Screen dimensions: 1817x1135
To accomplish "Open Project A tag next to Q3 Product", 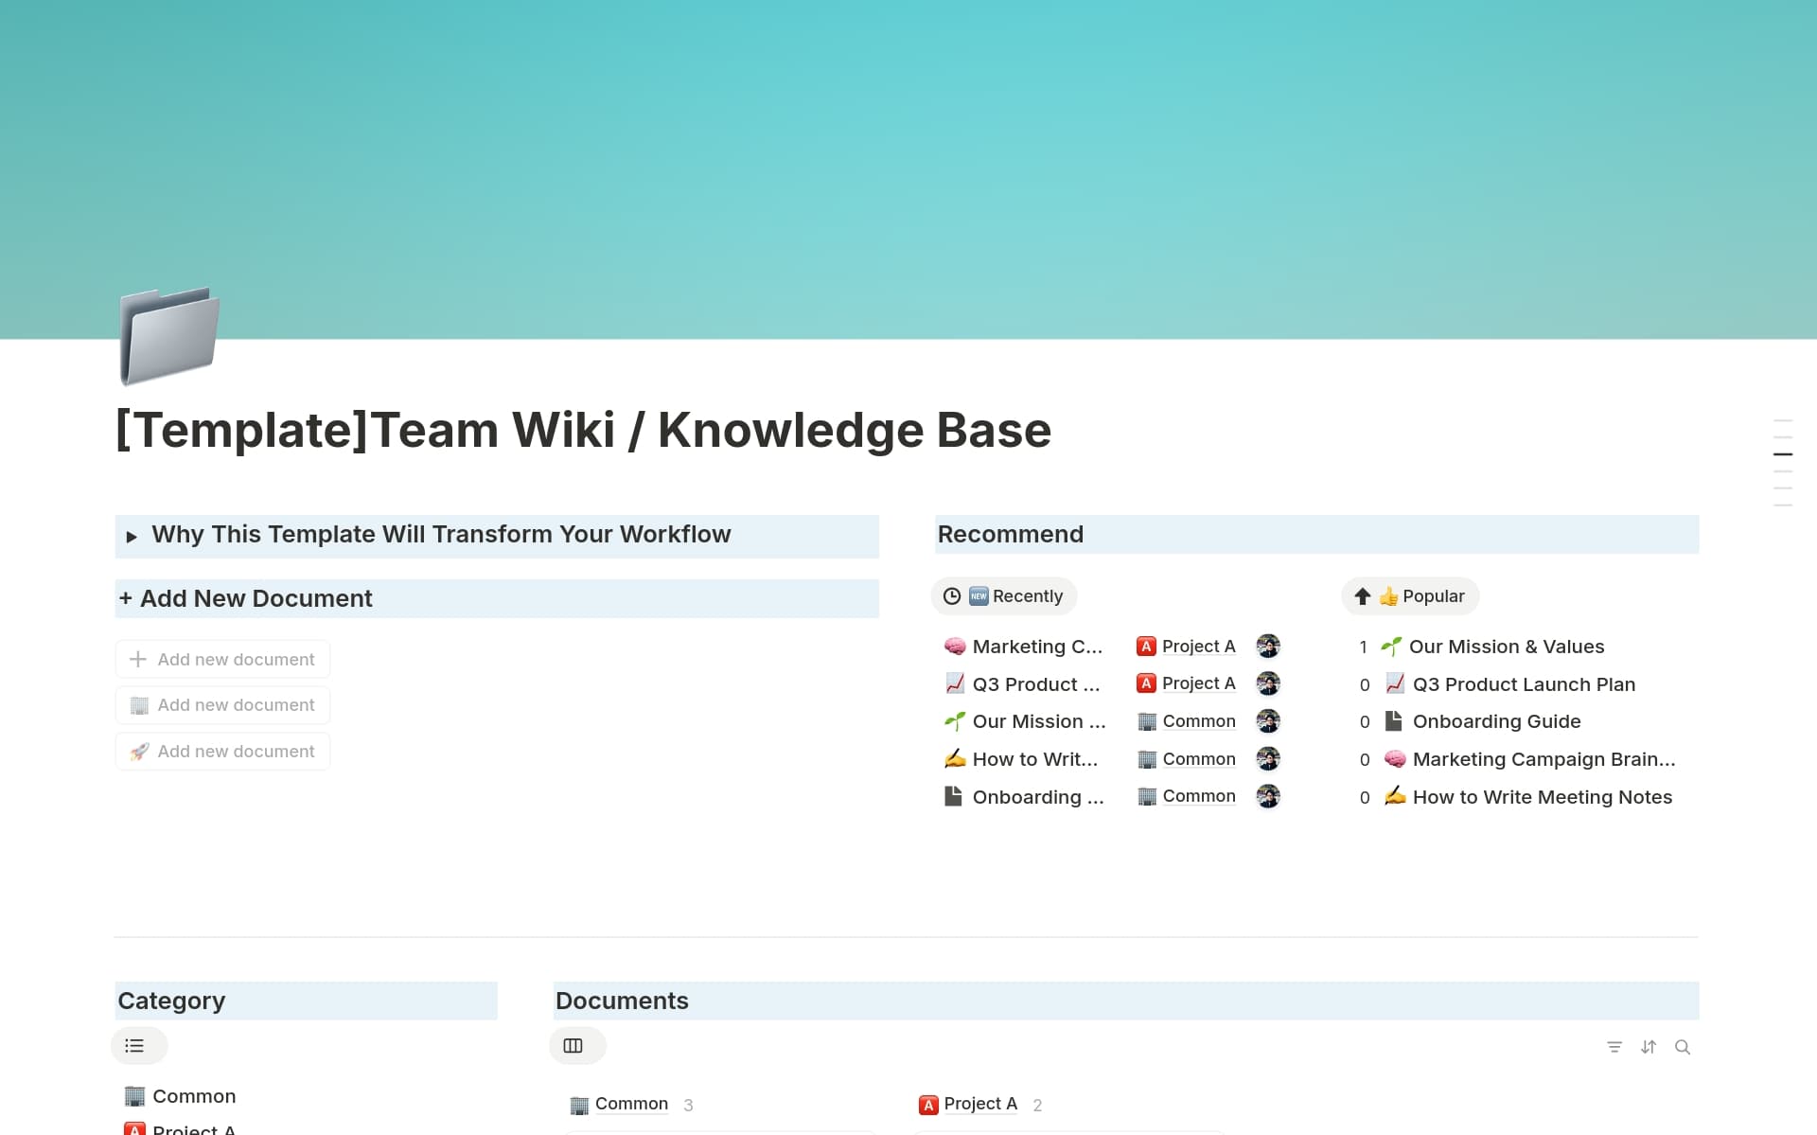I will click(1197, 683).
